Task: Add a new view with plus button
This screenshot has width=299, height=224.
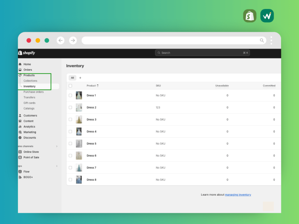Action: pos(80,78)
